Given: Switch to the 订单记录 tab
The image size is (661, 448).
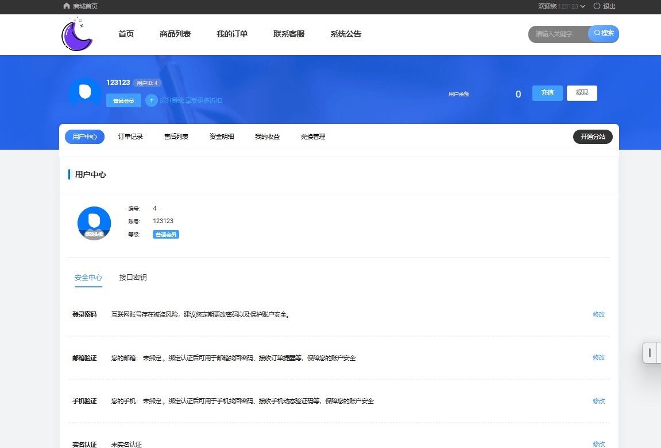Looking at the screenshot, I should pos(130,137).
